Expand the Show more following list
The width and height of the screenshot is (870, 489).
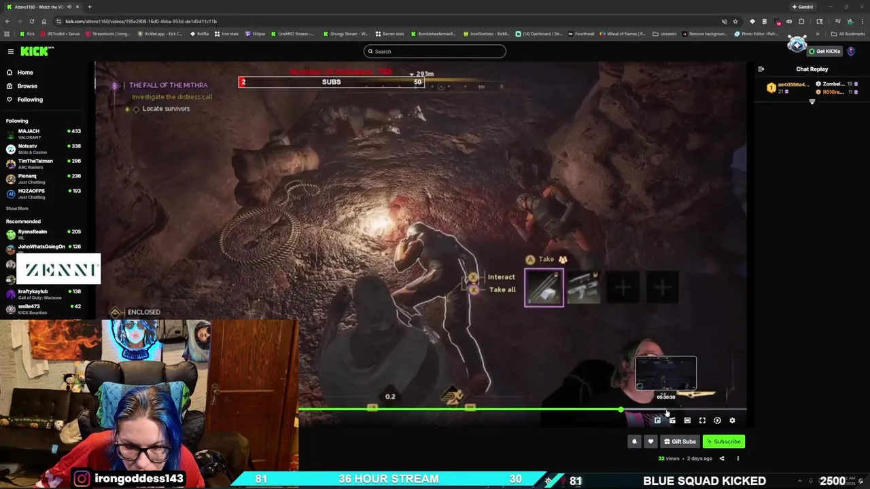[17, 209]
